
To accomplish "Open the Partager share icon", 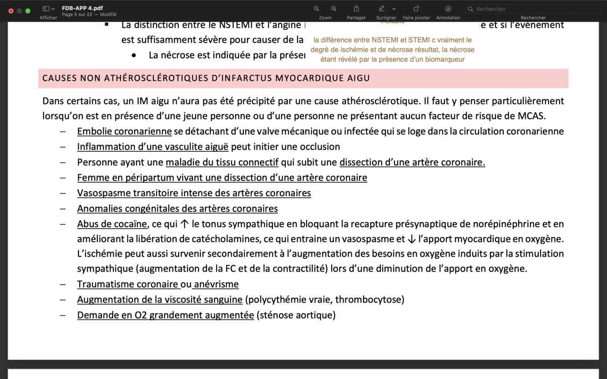I will point(356,9).
